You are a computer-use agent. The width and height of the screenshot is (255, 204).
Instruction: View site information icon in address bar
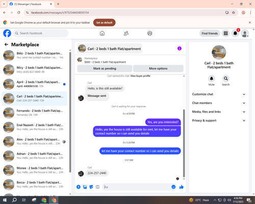click(x=28, y=13)
